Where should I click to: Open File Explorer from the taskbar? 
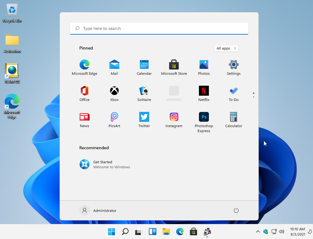point(166,232)
